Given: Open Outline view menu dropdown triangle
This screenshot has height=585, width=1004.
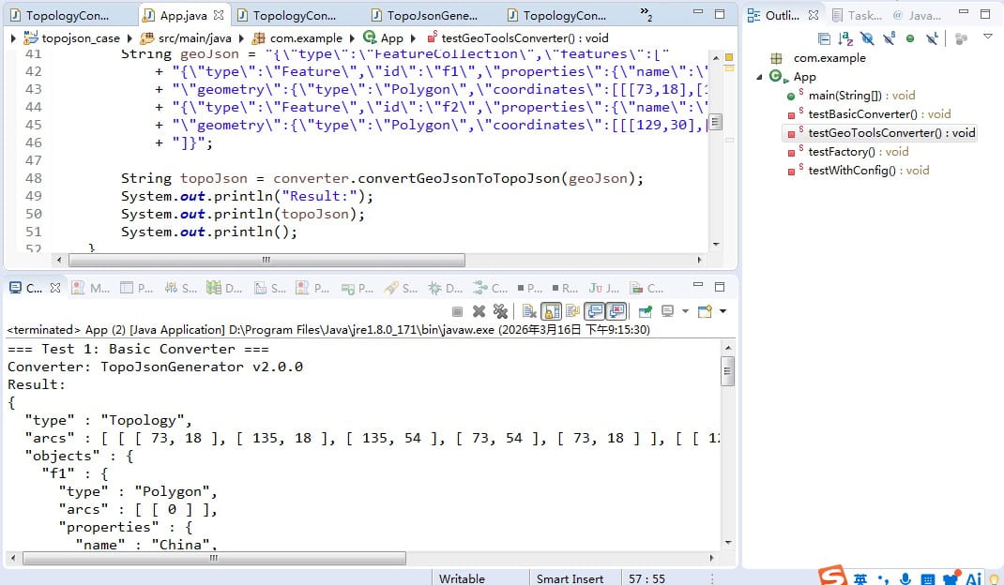Looking at the screenshot, I should pyautogui.click(x=988, y=37).
